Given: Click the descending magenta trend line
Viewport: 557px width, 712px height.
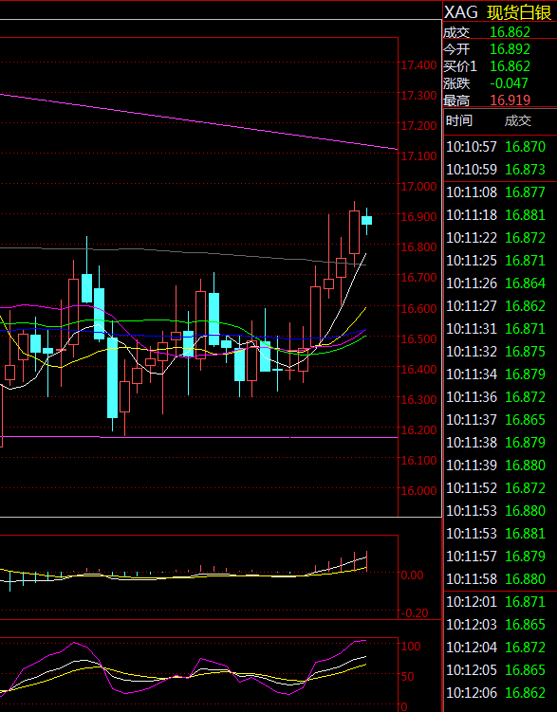Looking at the screenshot, I should 199,121.
